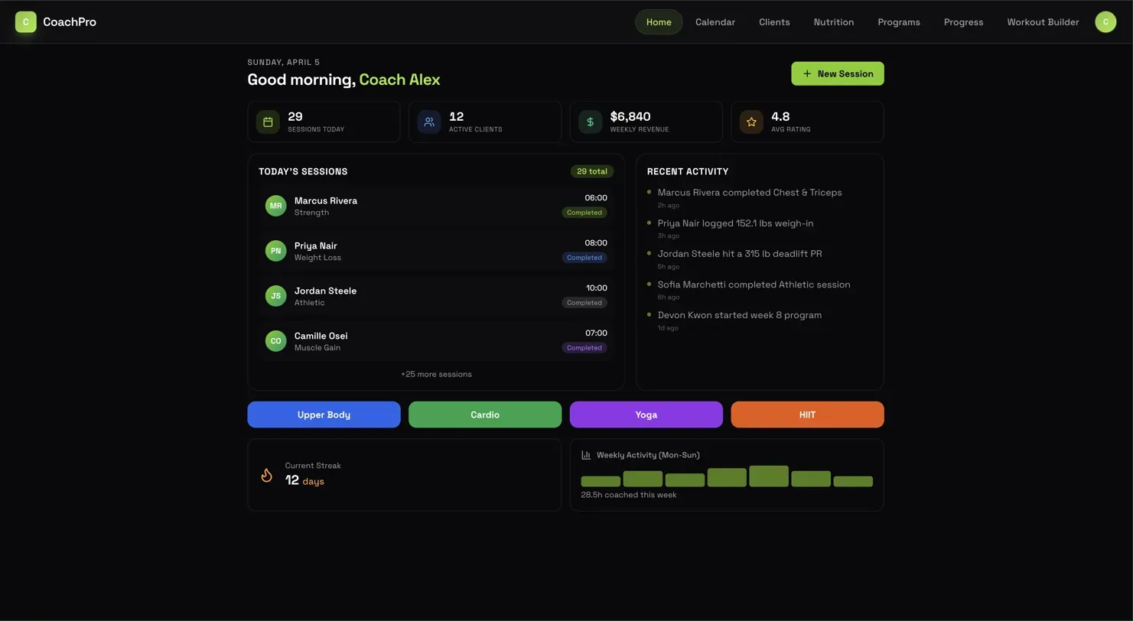The width and height of the screenshot is (1133, 621).
Task: Open the Nutrition tab
Action: click(x=834, y=22)
